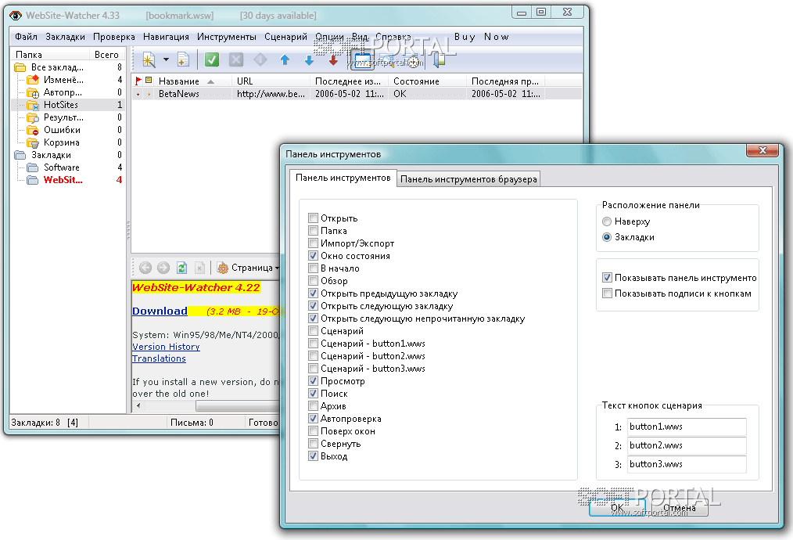The width and height of the screenshot is (793, 540).
Task: Open the Сценарий menu
Action: coord(285,37)
